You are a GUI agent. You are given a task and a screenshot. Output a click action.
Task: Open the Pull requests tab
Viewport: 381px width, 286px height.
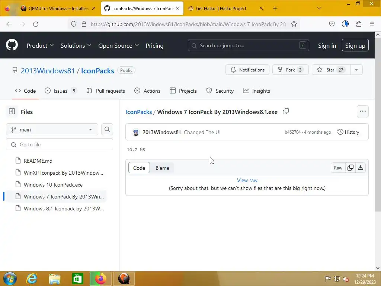106,91
